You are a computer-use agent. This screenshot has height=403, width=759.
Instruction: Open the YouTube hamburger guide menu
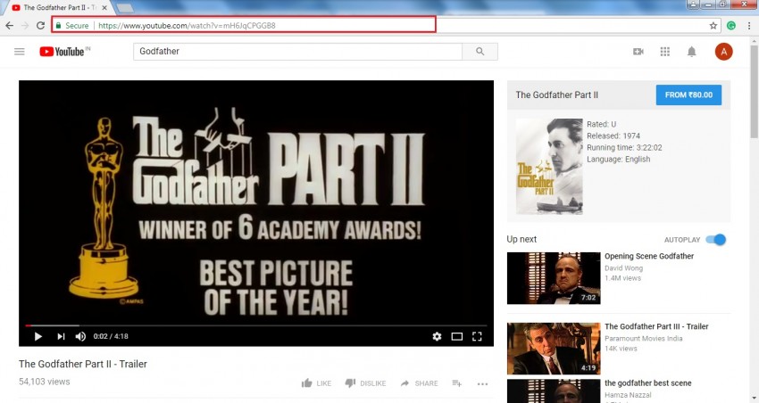[x=20, y=51]
